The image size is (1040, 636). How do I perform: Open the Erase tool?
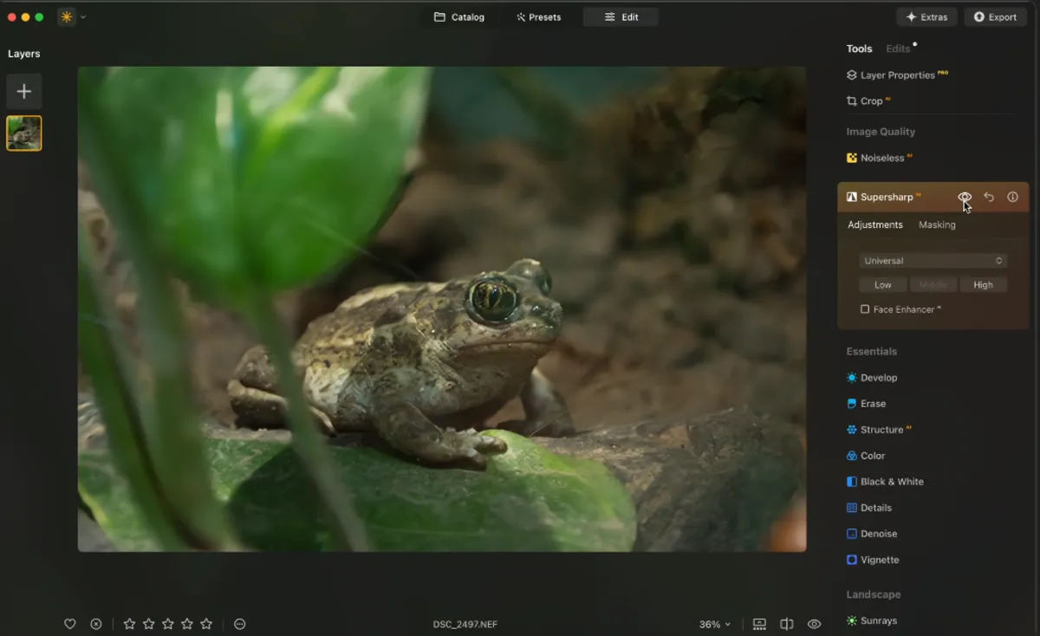point(874,403)
